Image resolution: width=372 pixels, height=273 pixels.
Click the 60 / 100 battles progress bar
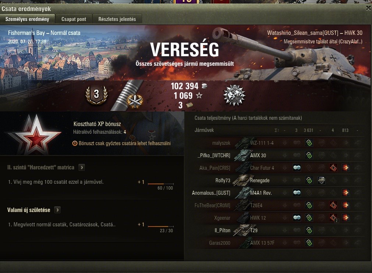click(x=161, y=184)
